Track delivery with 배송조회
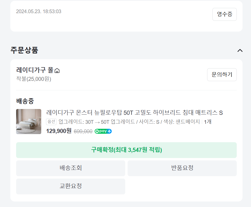Image resolution: width=251 pixels, height=207 pixels. tap(71, 168)
